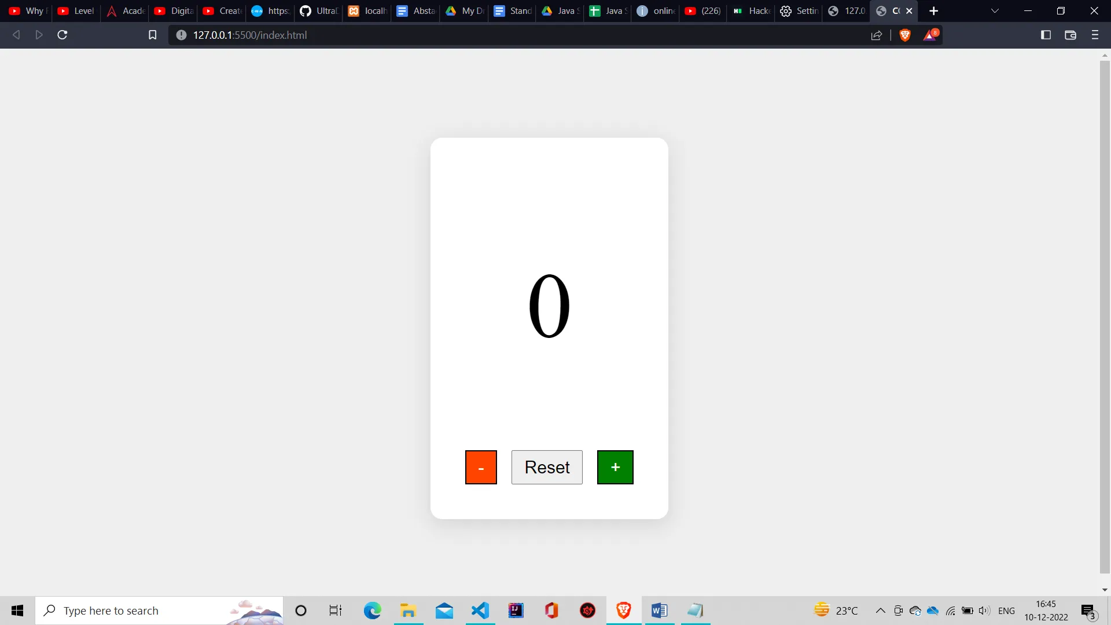Toggle the browser sidebar panel

click(1046, 35)
